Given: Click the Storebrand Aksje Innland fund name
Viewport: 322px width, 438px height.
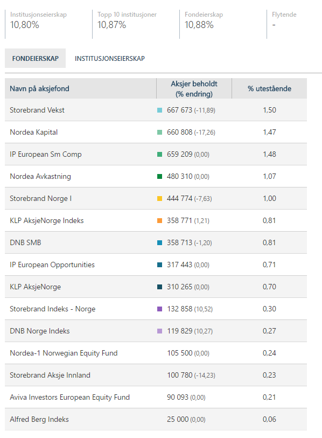Looking at the screenshot, I should [x=50, y=375].
